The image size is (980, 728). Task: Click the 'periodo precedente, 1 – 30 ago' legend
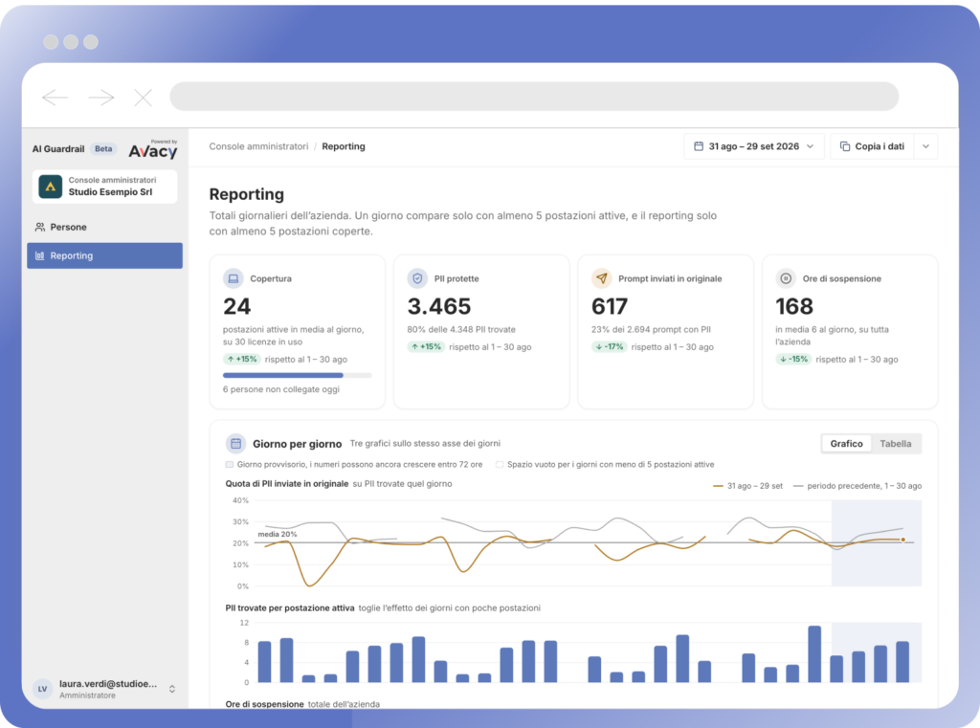(857, 486)
